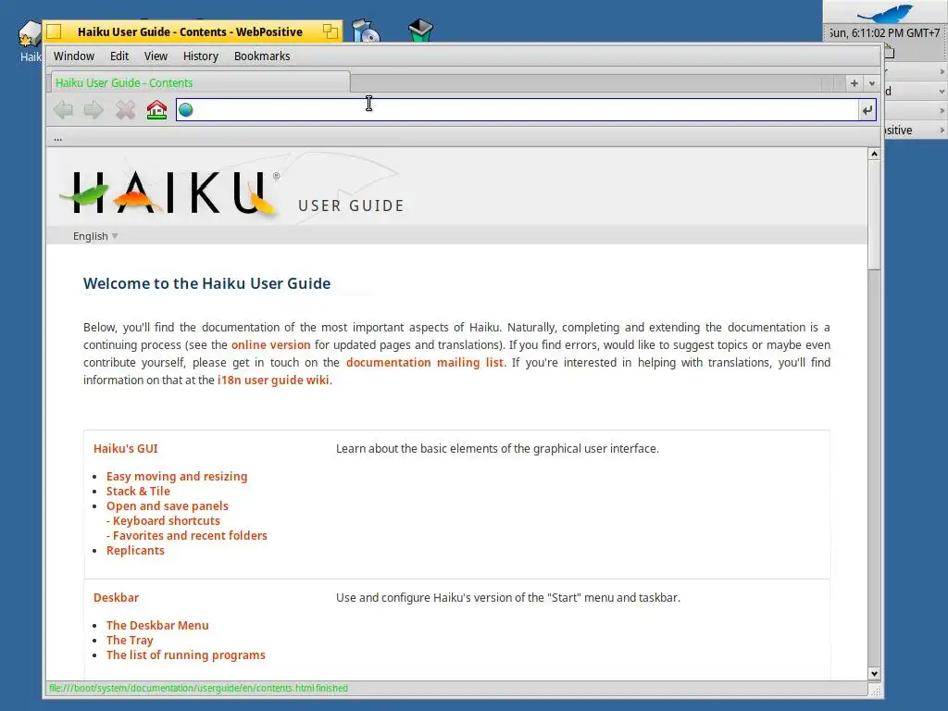
Task: Open The Tray link
Action: (x=130, y=641)
